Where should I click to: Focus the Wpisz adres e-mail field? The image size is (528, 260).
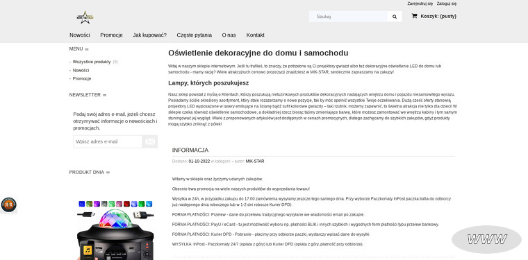(x=108, y=141)
